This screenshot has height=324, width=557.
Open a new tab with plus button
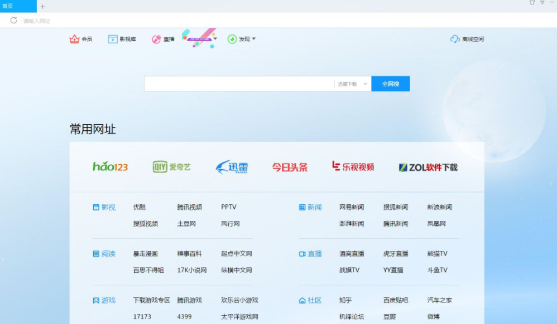point(42,6)
